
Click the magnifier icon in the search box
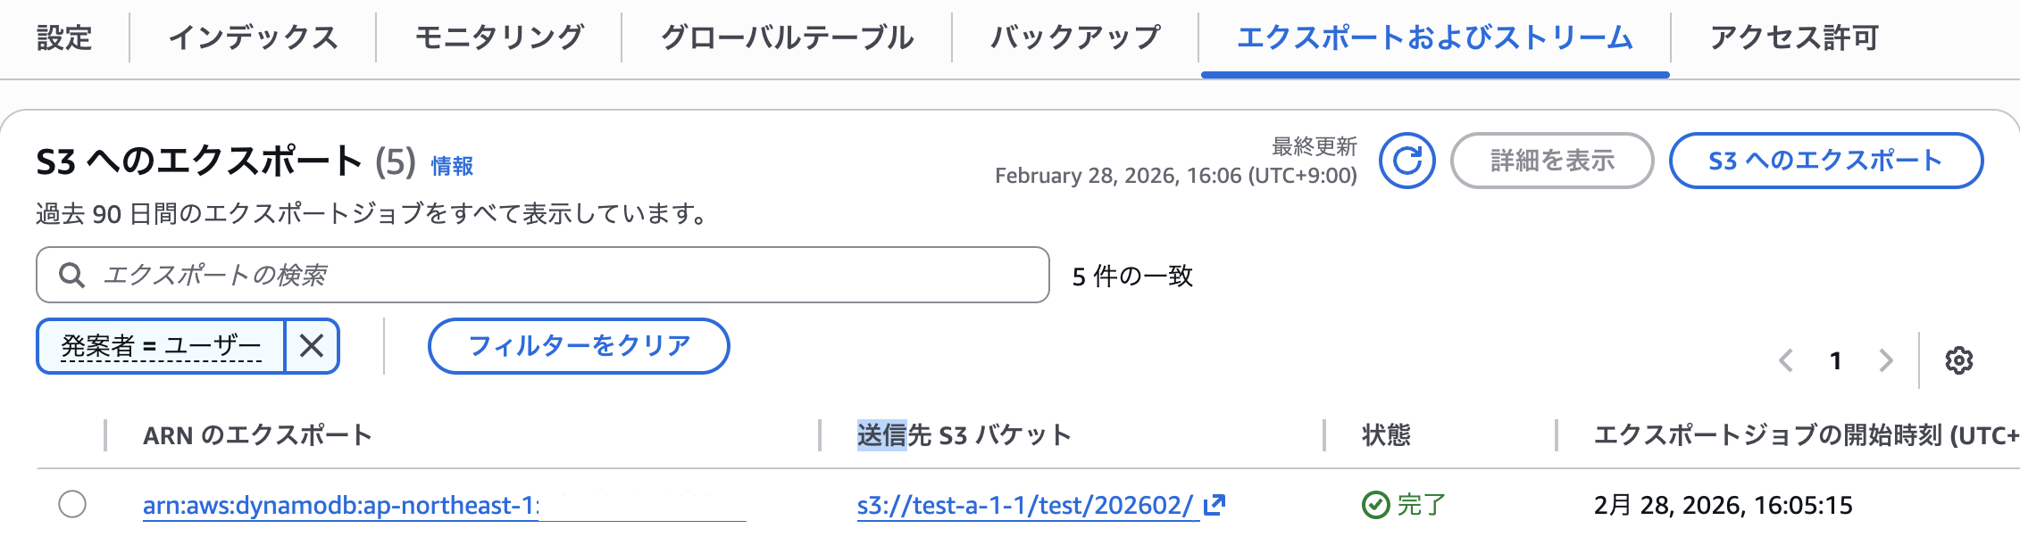71,276
